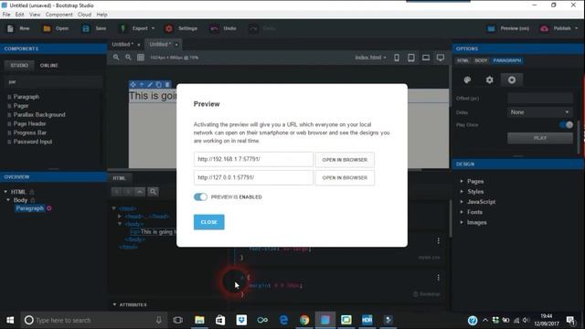
Task: Open File Explorer from the taskbar
Action: coord(199,320)
